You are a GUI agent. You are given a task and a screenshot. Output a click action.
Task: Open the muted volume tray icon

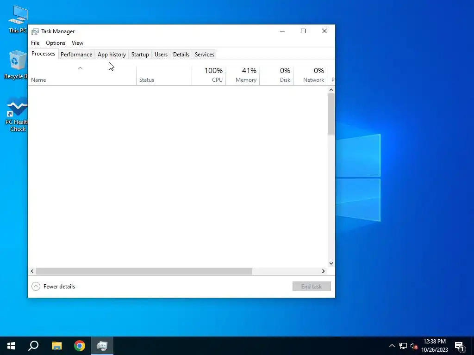[x=414, y=346]
